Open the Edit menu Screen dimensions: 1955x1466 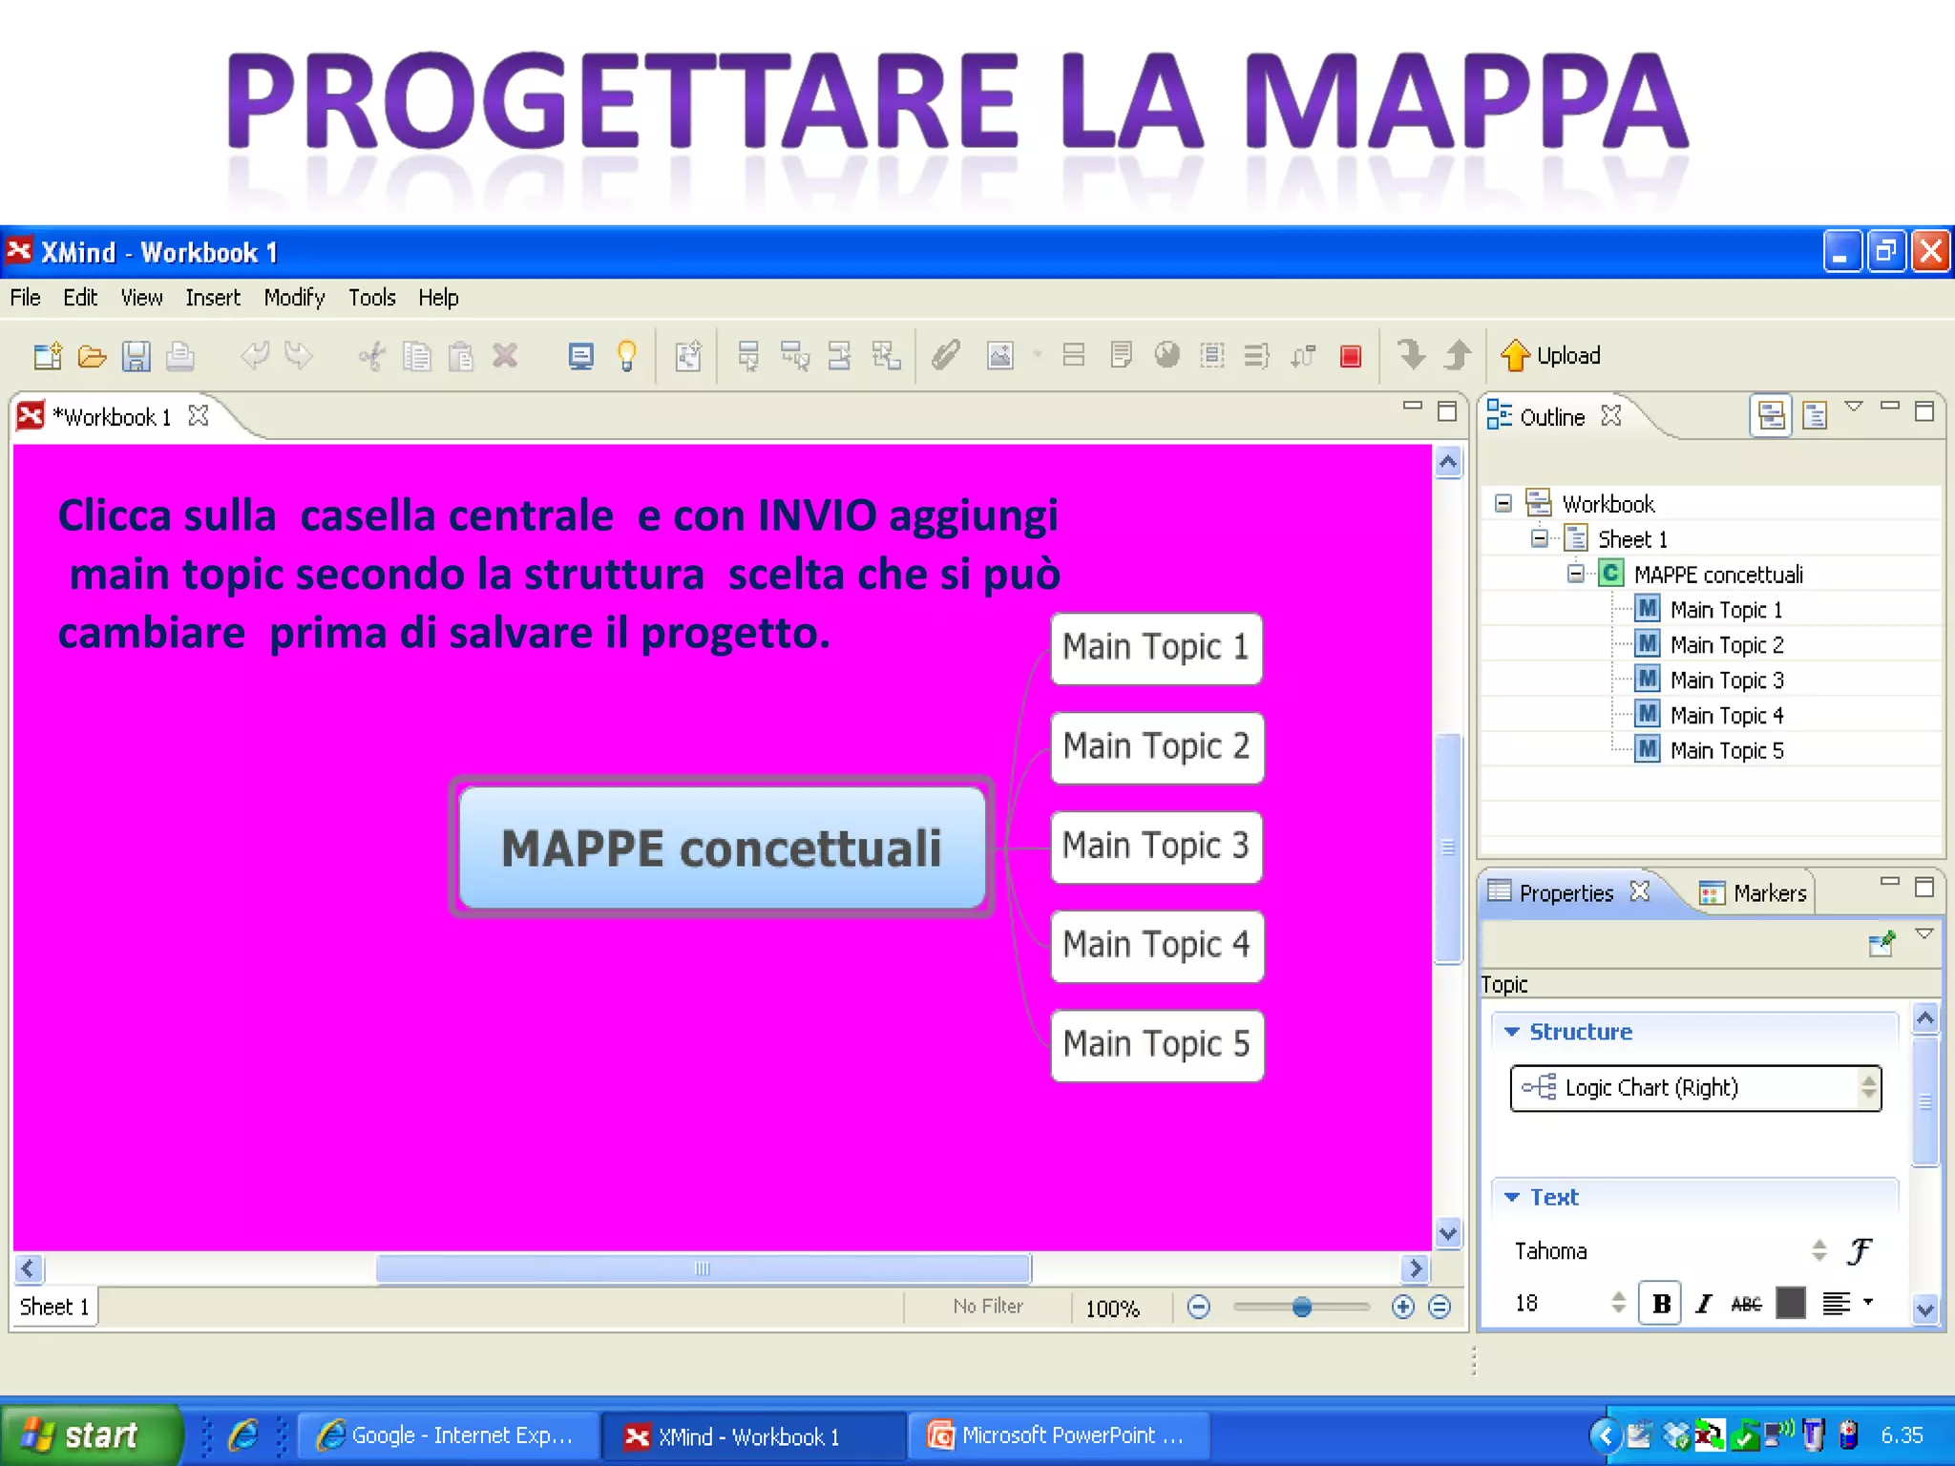click(x=80, y=298)
